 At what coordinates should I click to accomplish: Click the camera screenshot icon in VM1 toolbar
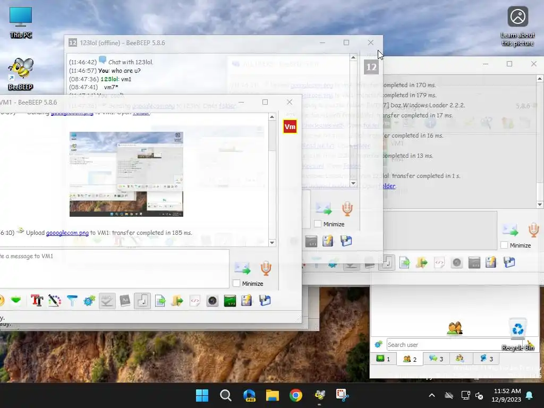pos(212,301)
